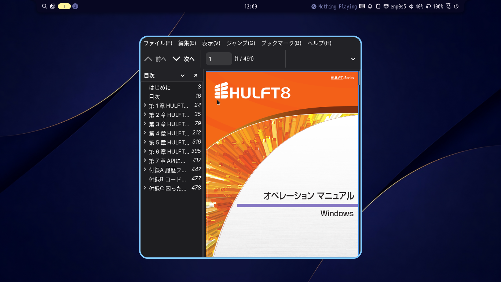Jump to 付録B コード entry
This screenshot has width=501, height=282.
168,179
